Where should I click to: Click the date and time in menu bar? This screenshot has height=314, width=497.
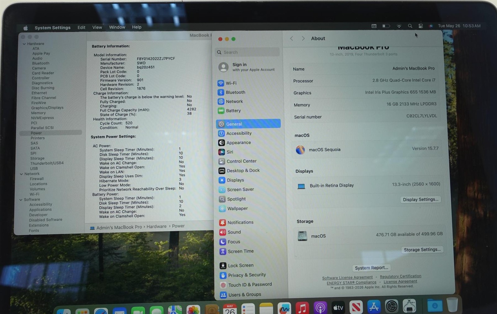pos(459,26)
